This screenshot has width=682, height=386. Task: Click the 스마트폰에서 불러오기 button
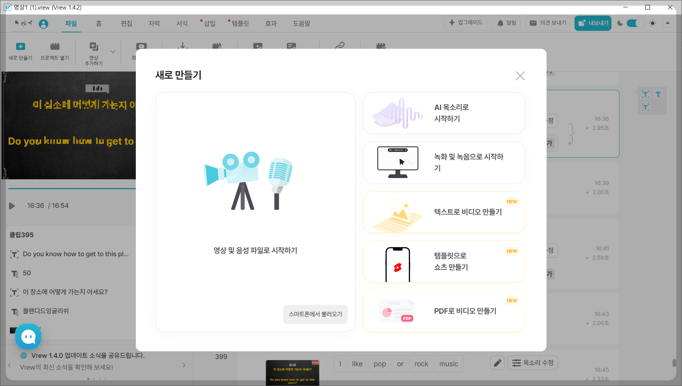315,315
